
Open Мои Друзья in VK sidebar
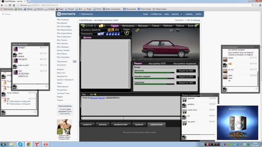click(62, 23)
